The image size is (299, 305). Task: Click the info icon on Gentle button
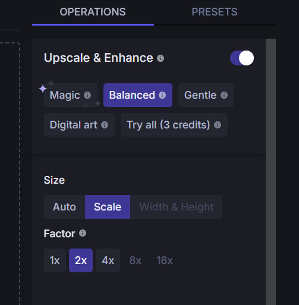click(x=224, y=95)
